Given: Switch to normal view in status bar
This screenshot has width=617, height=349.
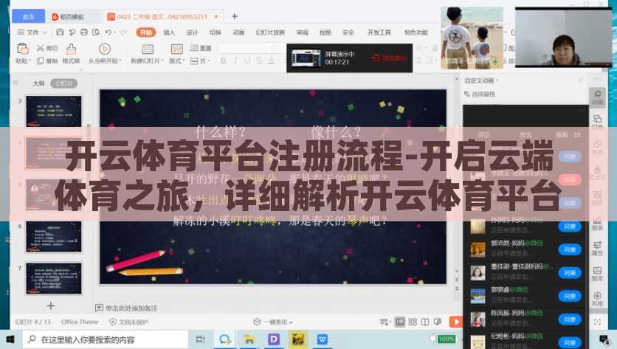Looking at the screenshot, I should pyautogui.click(x=400, y=322).
